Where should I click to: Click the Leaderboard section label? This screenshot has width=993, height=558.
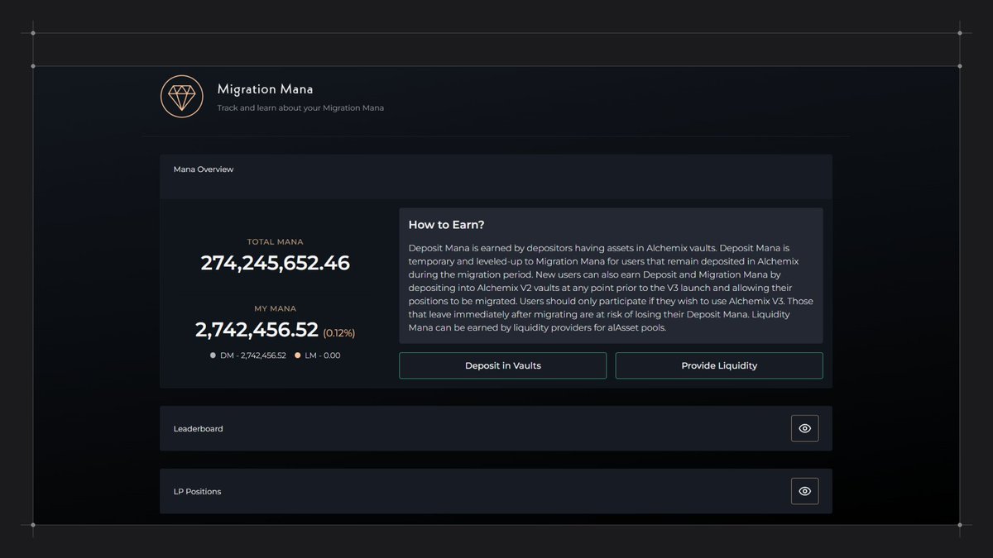click(x=198, y=429)
